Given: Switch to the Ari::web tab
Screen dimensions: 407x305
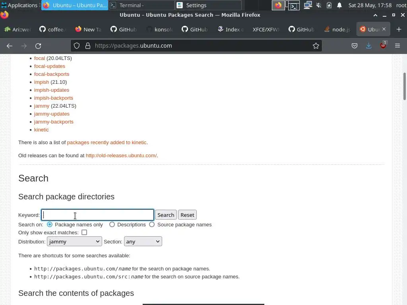Looking at the screenshot, I should tap(17, 29).
